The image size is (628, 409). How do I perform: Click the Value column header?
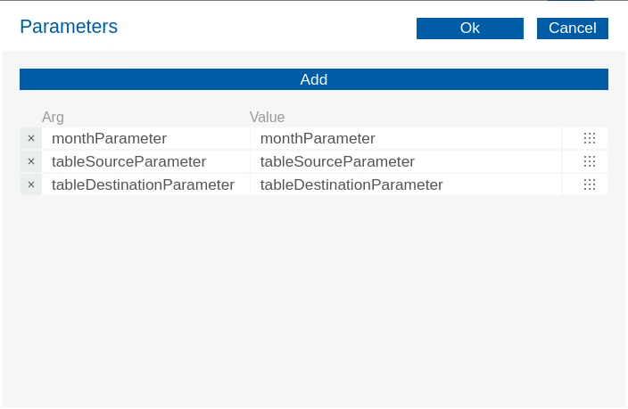pos(267,117)
